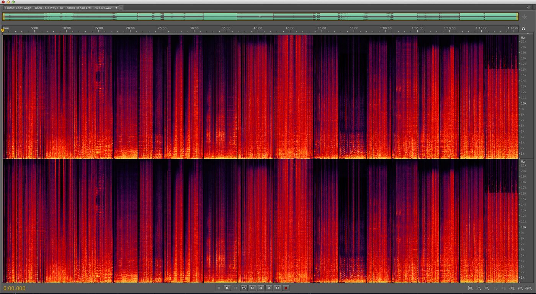Click the Fast Forward button

(x=269, y=288)
